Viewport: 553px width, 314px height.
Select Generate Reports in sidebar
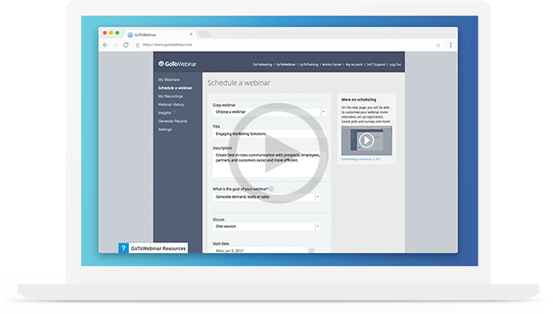click(x=173, y=121)
